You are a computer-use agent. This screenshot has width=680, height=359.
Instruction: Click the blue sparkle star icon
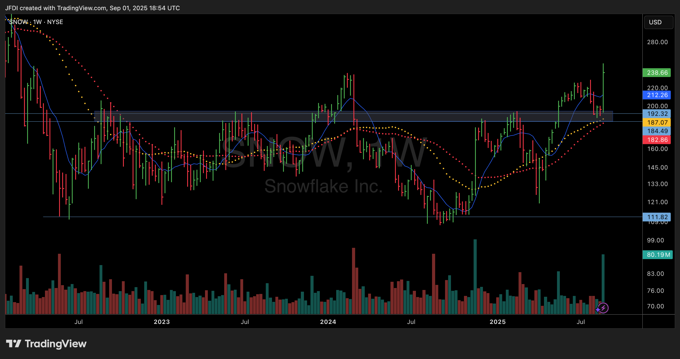pyautogui.click(x=597, y=310)
